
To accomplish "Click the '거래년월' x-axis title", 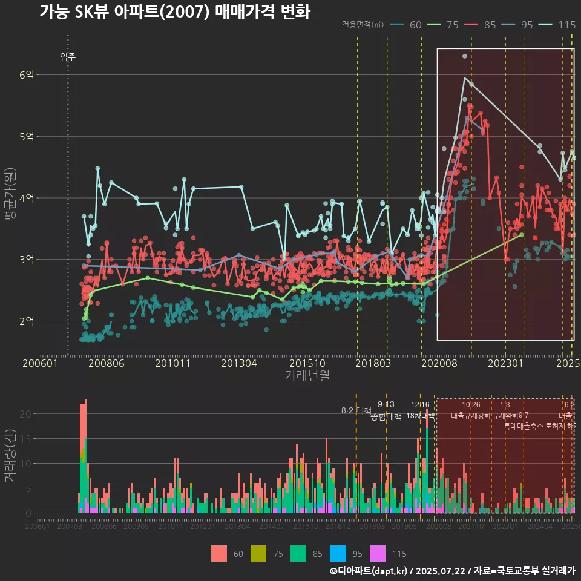I will [307, 375].
